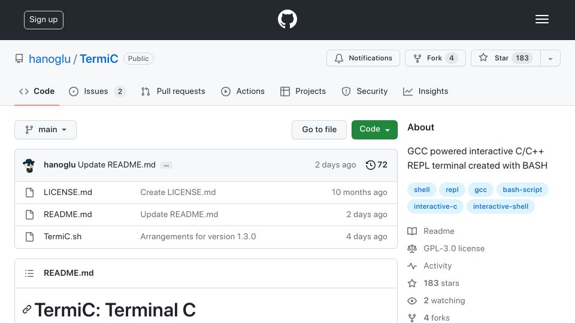This screenshot has width=575, height=323.
Task: Click the README.md file icon in list
Action: 30,215
